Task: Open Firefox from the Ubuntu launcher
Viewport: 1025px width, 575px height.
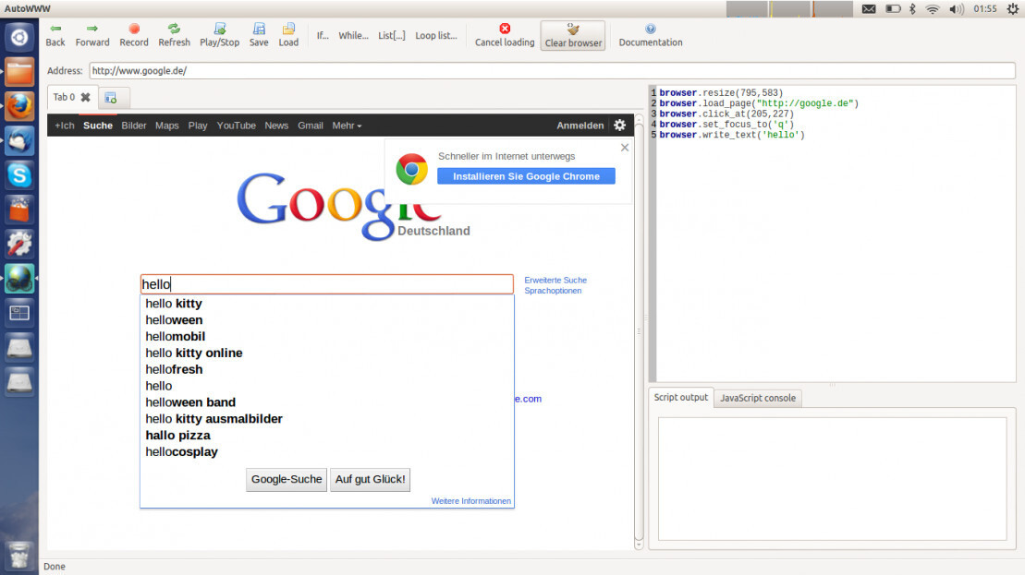Action: pos(19,106)
